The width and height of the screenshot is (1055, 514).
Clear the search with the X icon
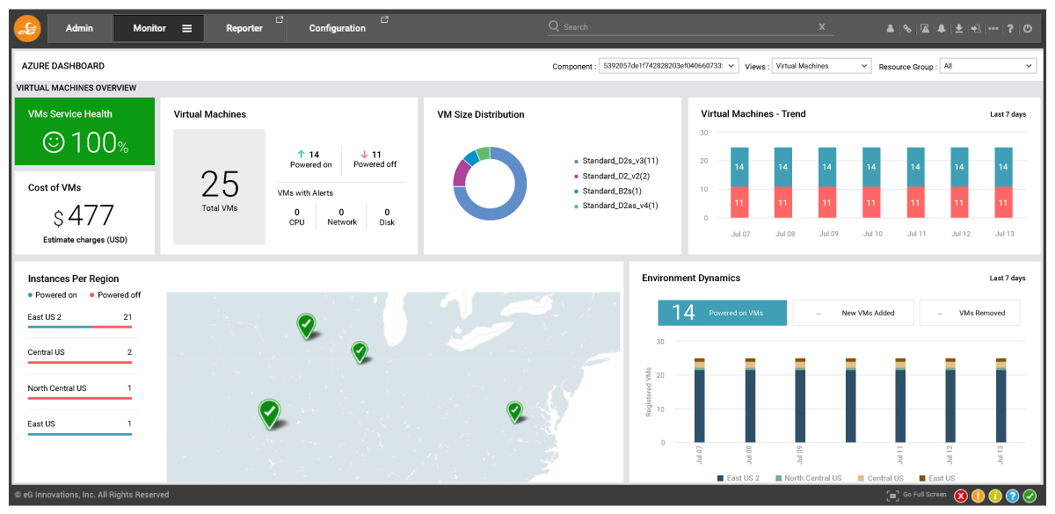tap(823, 27)
